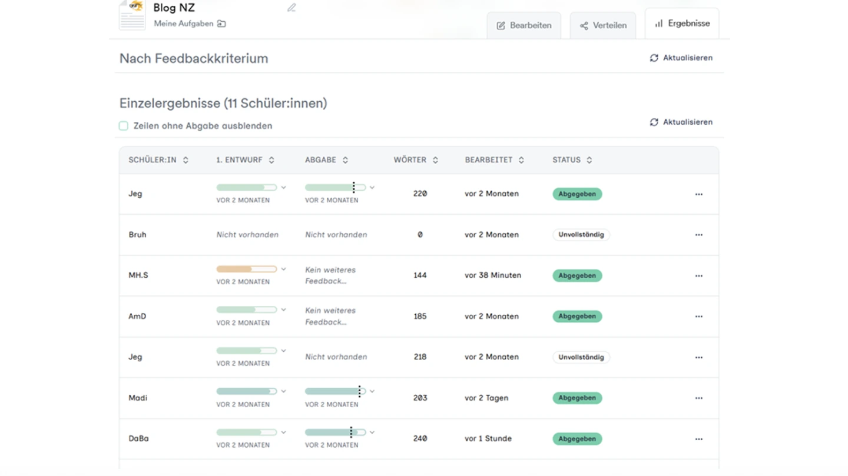Open the three-dot menu for DaBa's row

click(x=698, y=439)
